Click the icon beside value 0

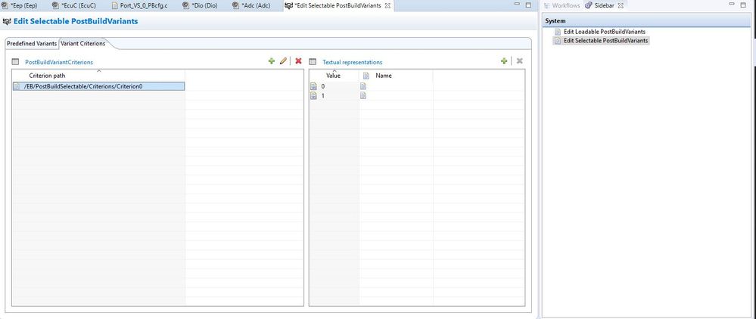[x=313, y=86]
